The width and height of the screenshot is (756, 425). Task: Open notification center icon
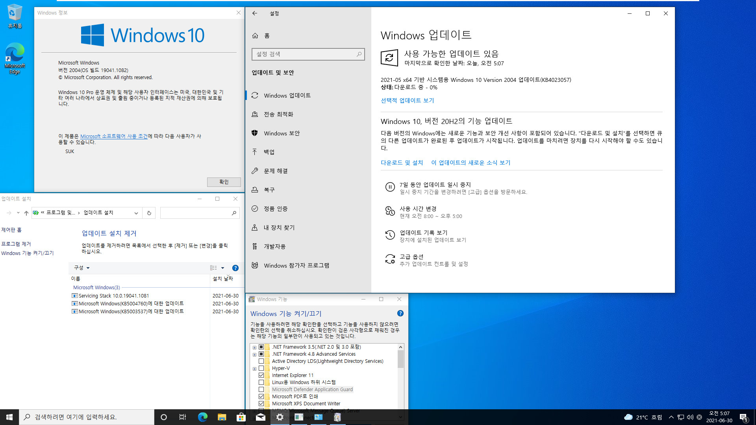743,417
